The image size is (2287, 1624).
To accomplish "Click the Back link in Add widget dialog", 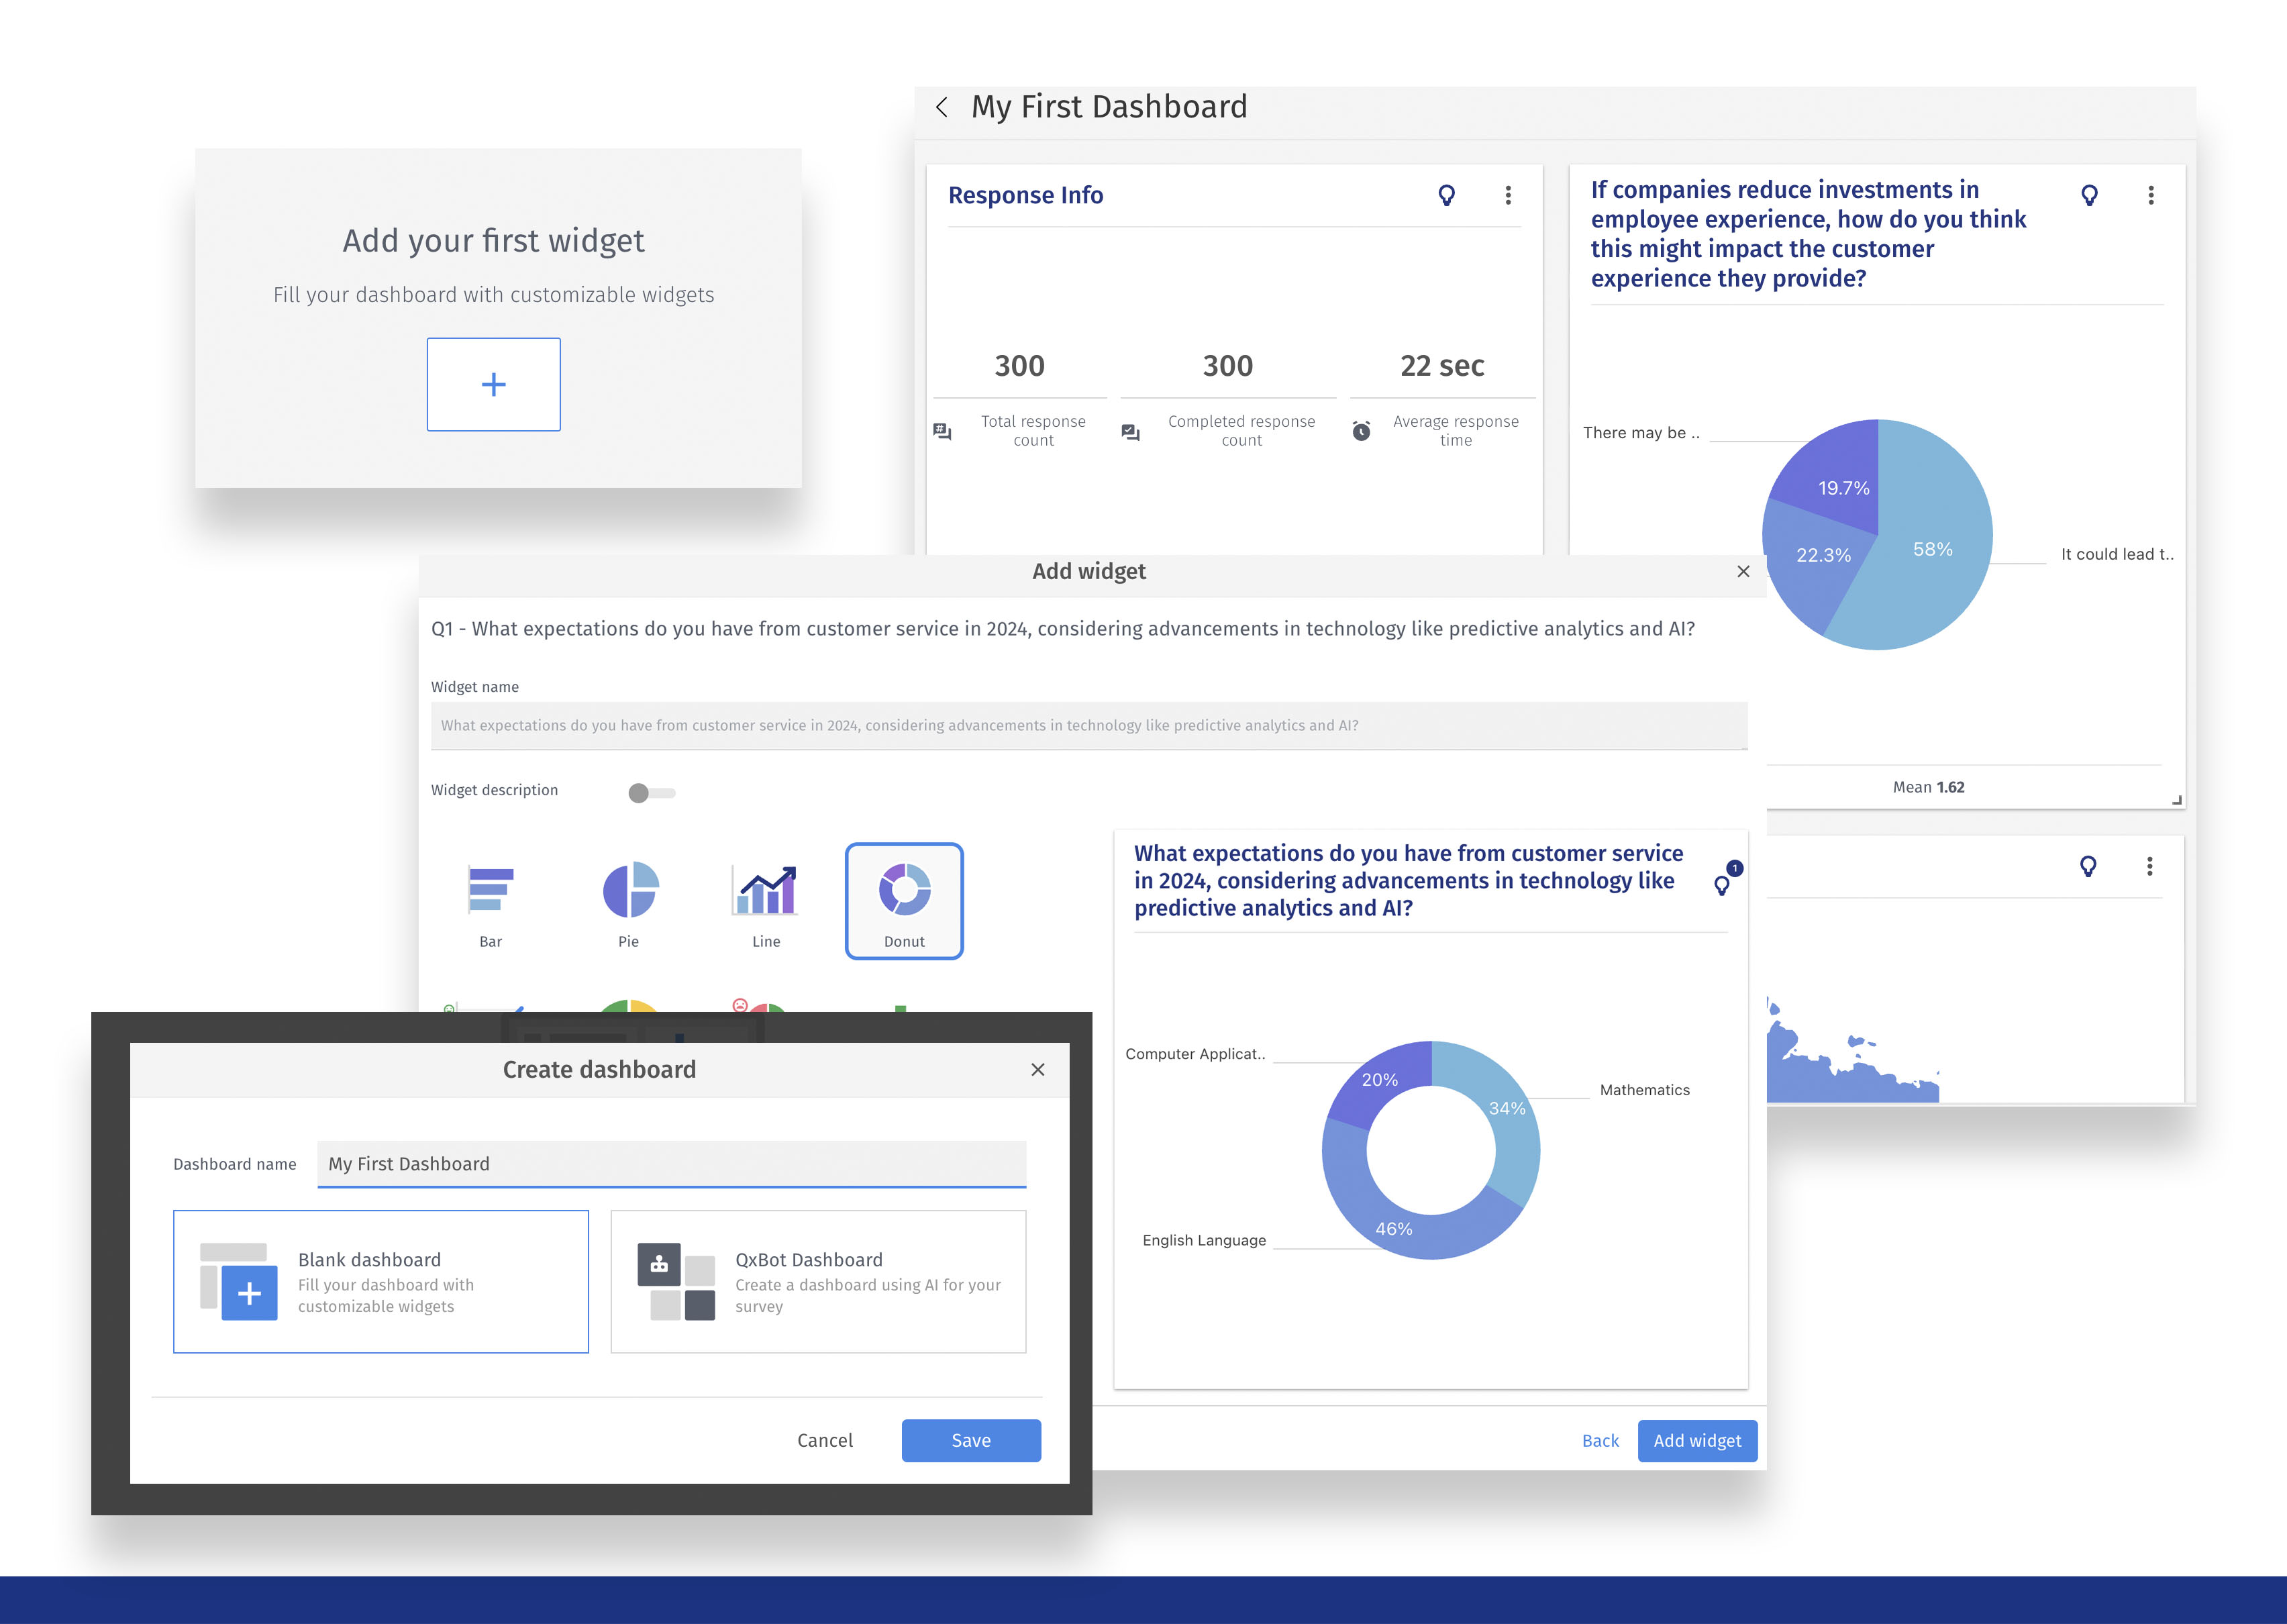I will point(1600,1440).
